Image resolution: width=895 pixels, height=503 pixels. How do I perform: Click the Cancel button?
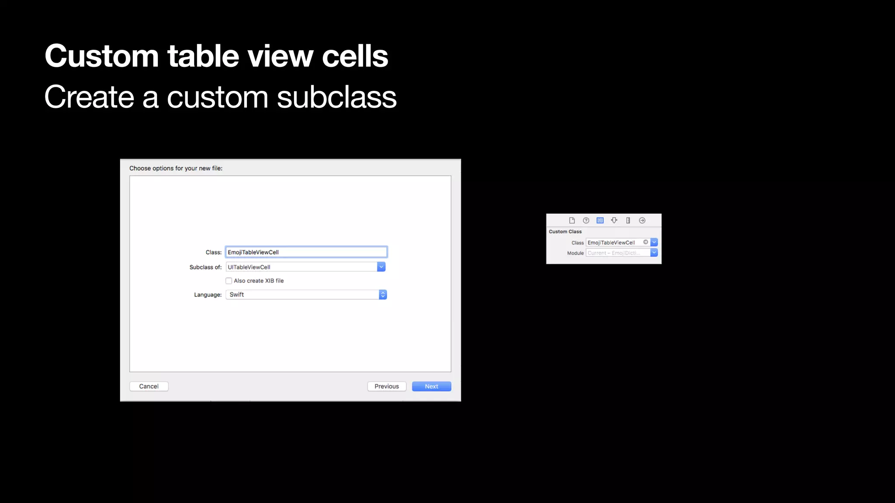pos(149,386)
